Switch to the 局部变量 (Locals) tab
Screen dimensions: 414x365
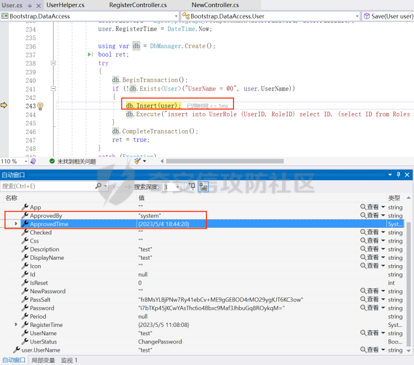[44, 360]
